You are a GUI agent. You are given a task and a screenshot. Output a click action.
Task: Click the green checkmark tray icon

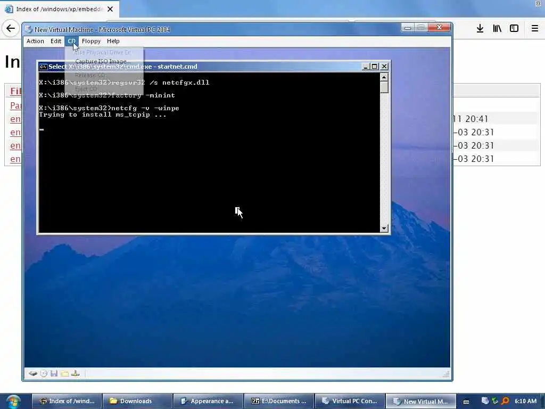pyautogui.click(x=495, y=401)
